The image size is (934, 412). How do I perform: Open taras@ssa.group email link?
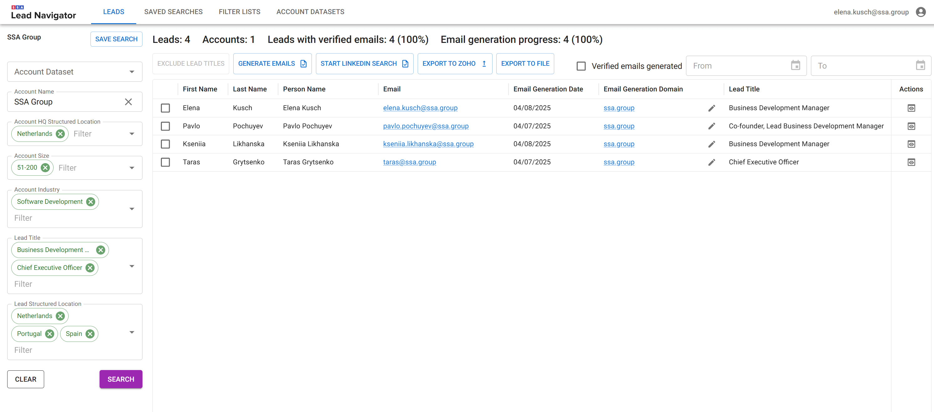point(409,162)
